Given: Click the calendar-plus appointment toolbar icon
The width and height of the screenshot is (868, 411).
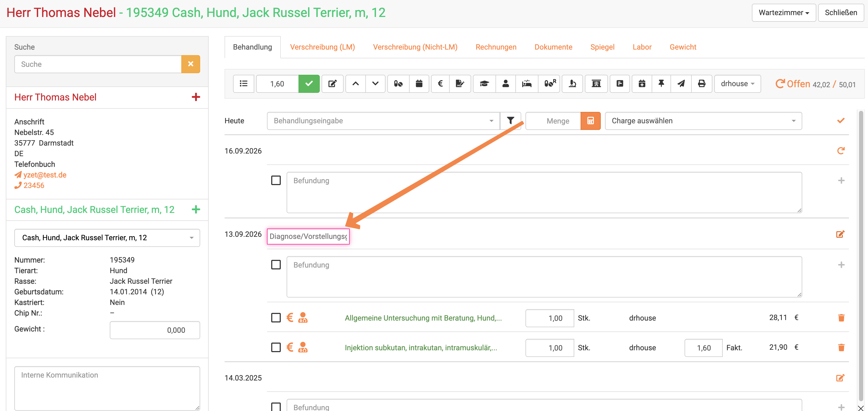Looking at the screenshot, I should click(642, 84).
